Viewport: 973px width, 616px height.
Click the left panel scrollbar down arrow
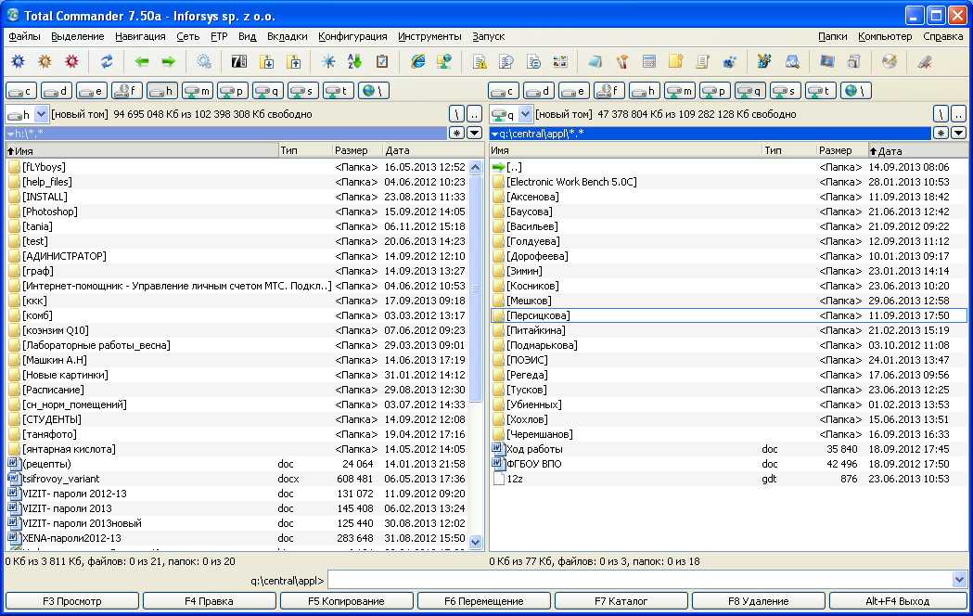pos(475,542)
